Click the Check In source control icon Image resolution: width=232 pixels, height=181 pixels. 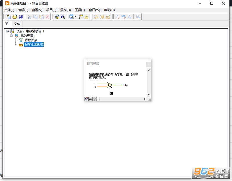[117, 17]
